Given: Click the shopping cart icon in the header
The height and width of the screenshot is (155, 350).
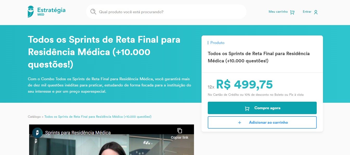Looking at the screenshot, I should [292, 12].
